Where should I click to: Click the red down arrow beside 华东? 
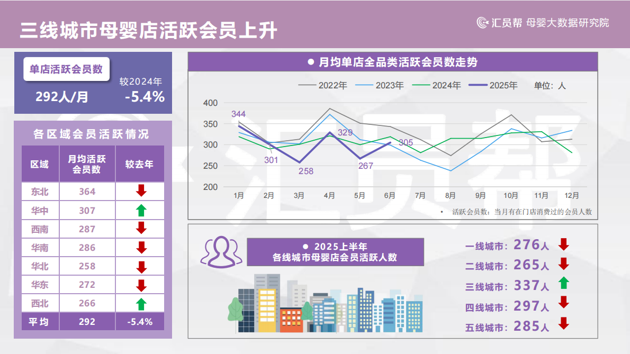click(140, 285)
